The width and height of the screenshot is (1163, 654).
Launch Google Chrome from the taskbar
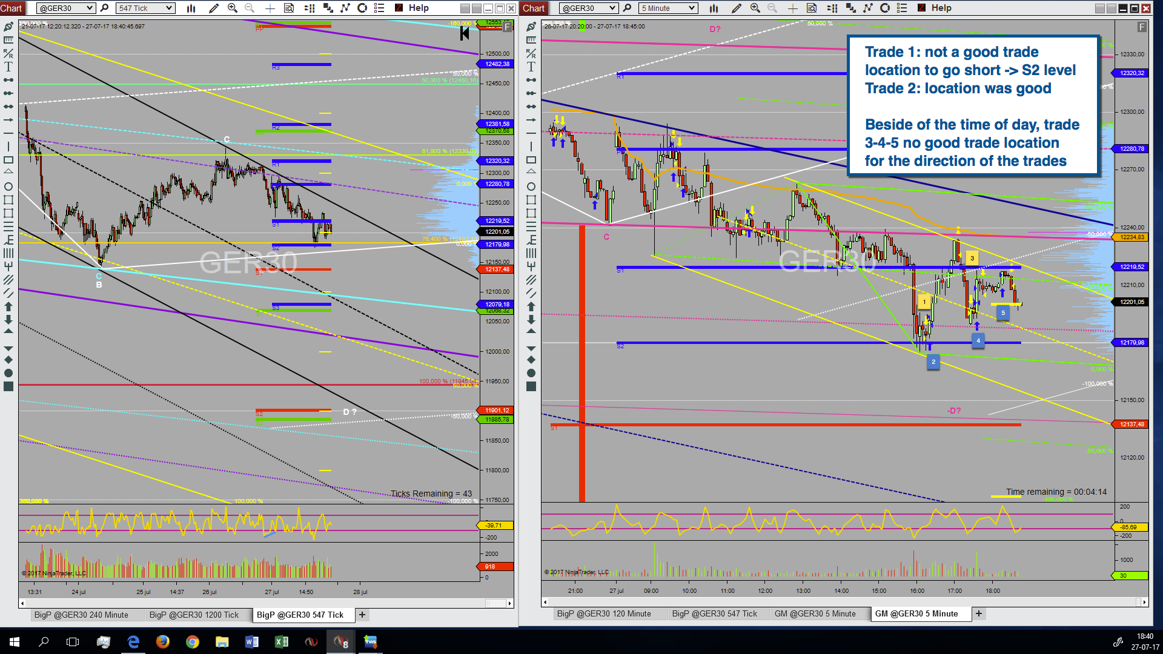(193, 641)
